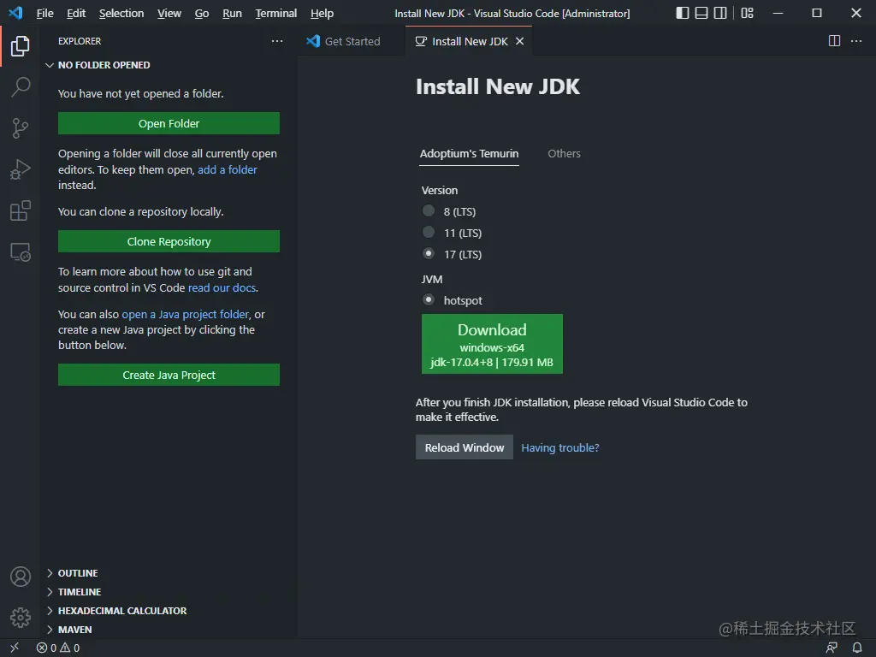Open the Customize Layout icon

(747, 13)
